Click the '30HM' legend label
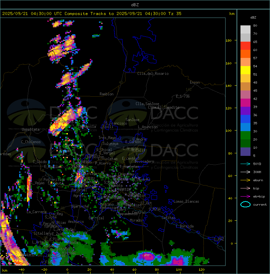The image size is (270, 274). point(257,172)
